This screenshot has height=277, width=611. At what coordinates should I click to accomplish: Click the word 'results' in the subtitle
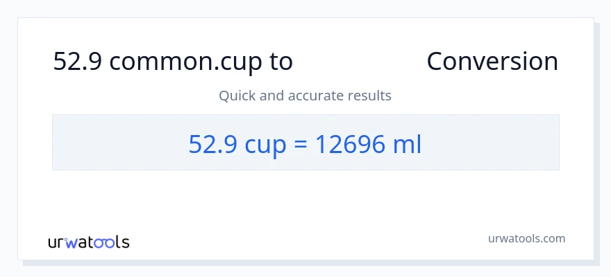point(371,96)
